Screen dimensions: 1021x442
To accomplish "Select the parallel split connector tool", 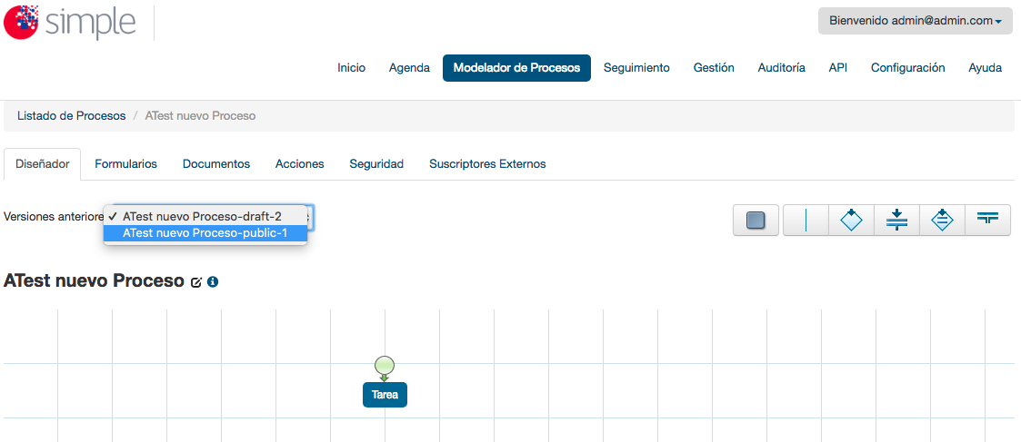I will 896,221.
